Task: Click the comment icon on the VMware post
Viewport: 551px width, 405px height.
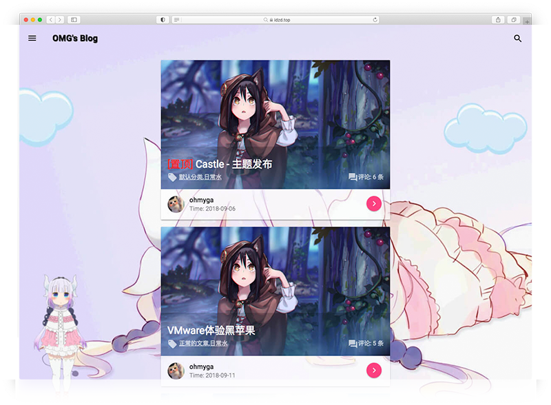Action: click(353, 343)
